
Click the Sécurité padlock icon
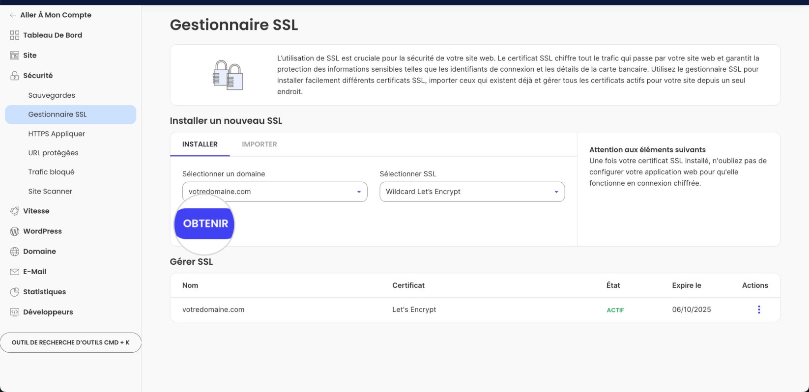click(15, 76)
